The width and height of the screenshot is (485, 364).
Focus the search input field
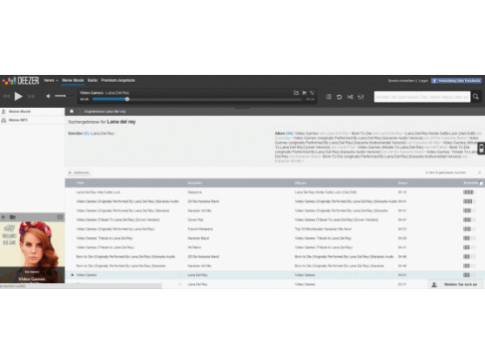pos(422,97)
